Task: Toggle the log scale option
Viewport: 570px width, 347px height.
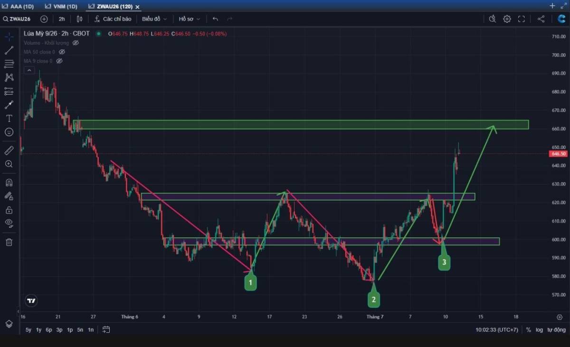Action: pos(539,329)
